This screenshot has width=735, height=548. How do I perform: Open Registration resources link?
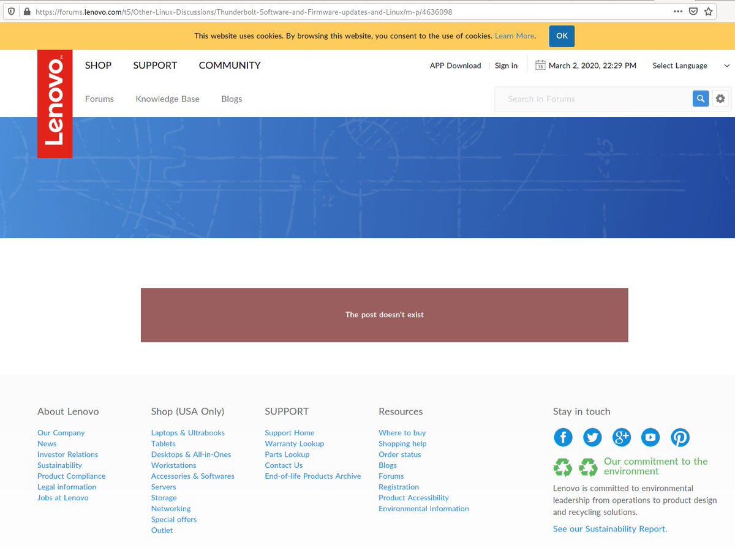coord(399,487)
